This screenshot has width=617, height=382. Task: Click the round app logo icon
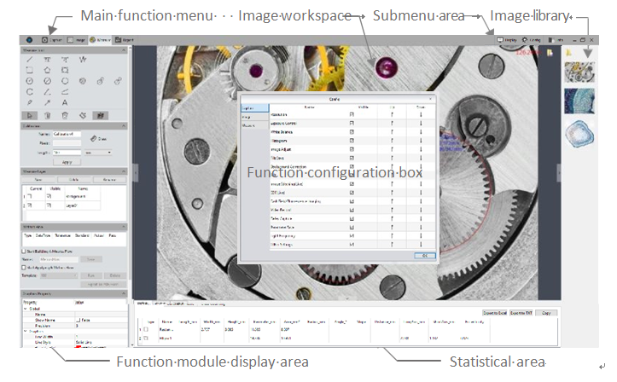(x=29, y=40)
